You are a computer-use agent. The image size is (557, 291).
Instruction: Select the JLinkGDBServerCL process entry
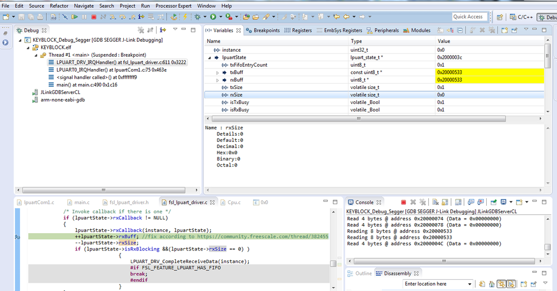56,92
